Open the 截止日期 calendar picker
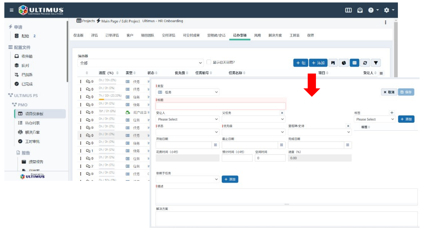423x233 pixels. [x=282, y=145]
